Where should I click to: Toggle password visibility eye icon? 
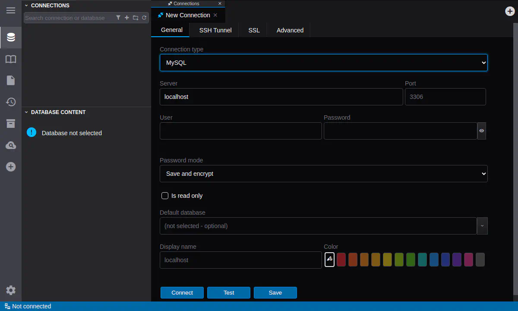[482, 131]
